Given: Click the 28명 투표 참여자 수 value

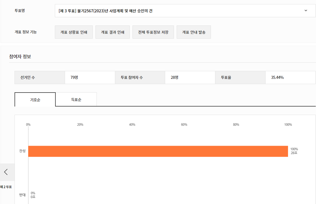Looking at the screenshot, I should pos(174,77).
